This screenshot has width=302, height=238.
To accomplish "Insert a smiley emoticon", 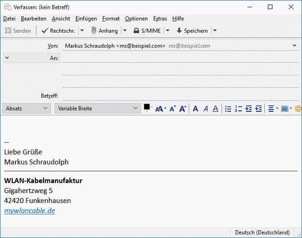I will [298, 109].
